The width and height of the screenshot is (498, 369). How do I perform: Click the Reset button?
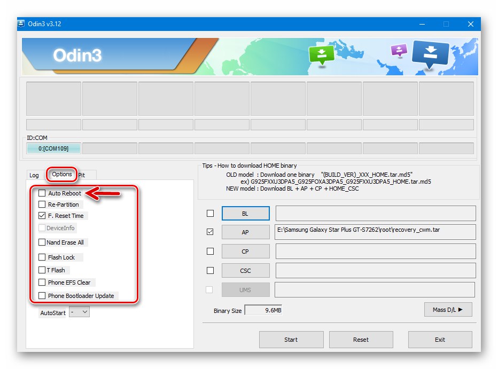point(361,340)
